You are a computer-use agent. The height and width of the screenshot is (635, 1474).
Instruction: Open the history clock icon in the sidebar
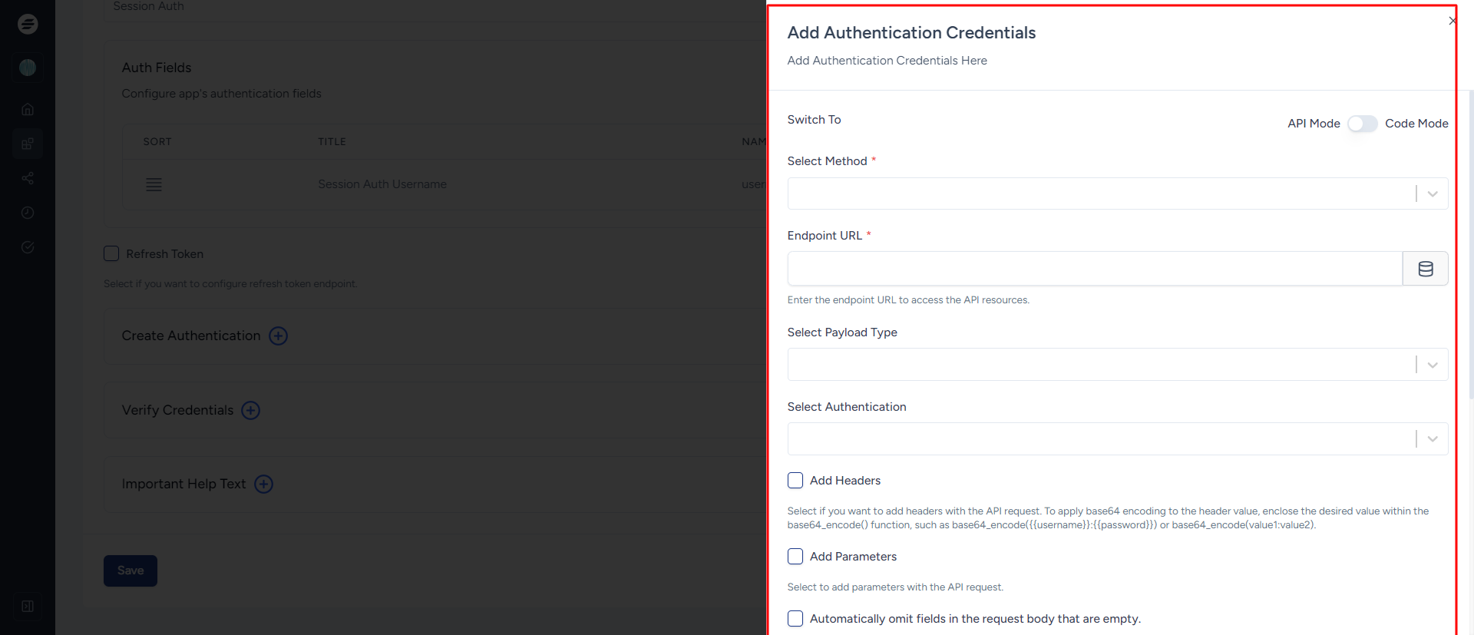coord(28,213)
